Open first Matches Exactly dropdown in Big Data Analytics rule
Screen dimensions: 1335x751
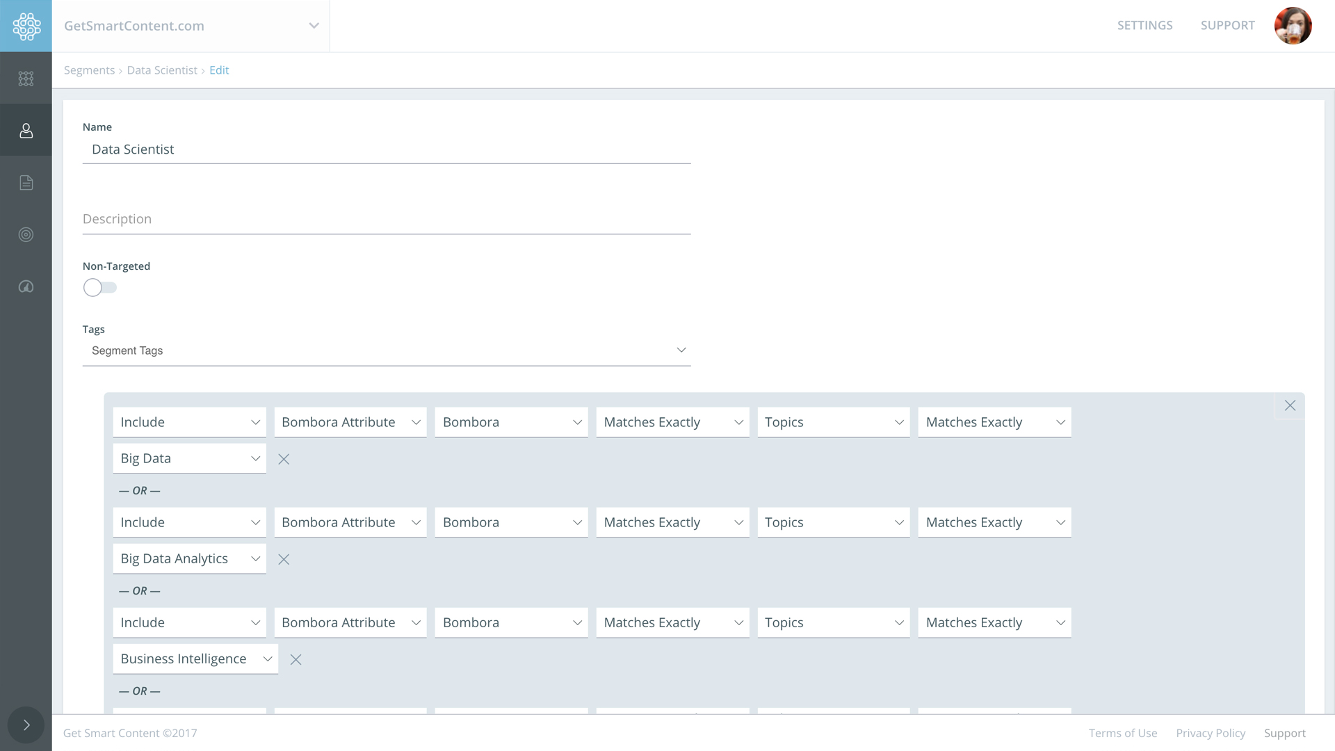pyautogui.click(x=672, y=522)
